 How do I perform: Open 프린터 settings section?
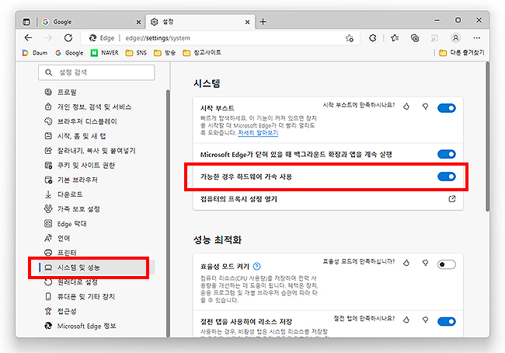pos(61,253)
